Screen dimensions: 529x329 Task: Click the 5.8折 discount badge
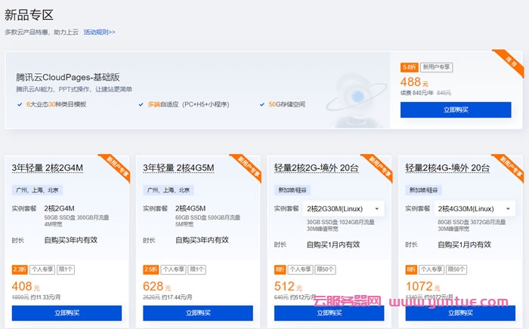(409, 67)
